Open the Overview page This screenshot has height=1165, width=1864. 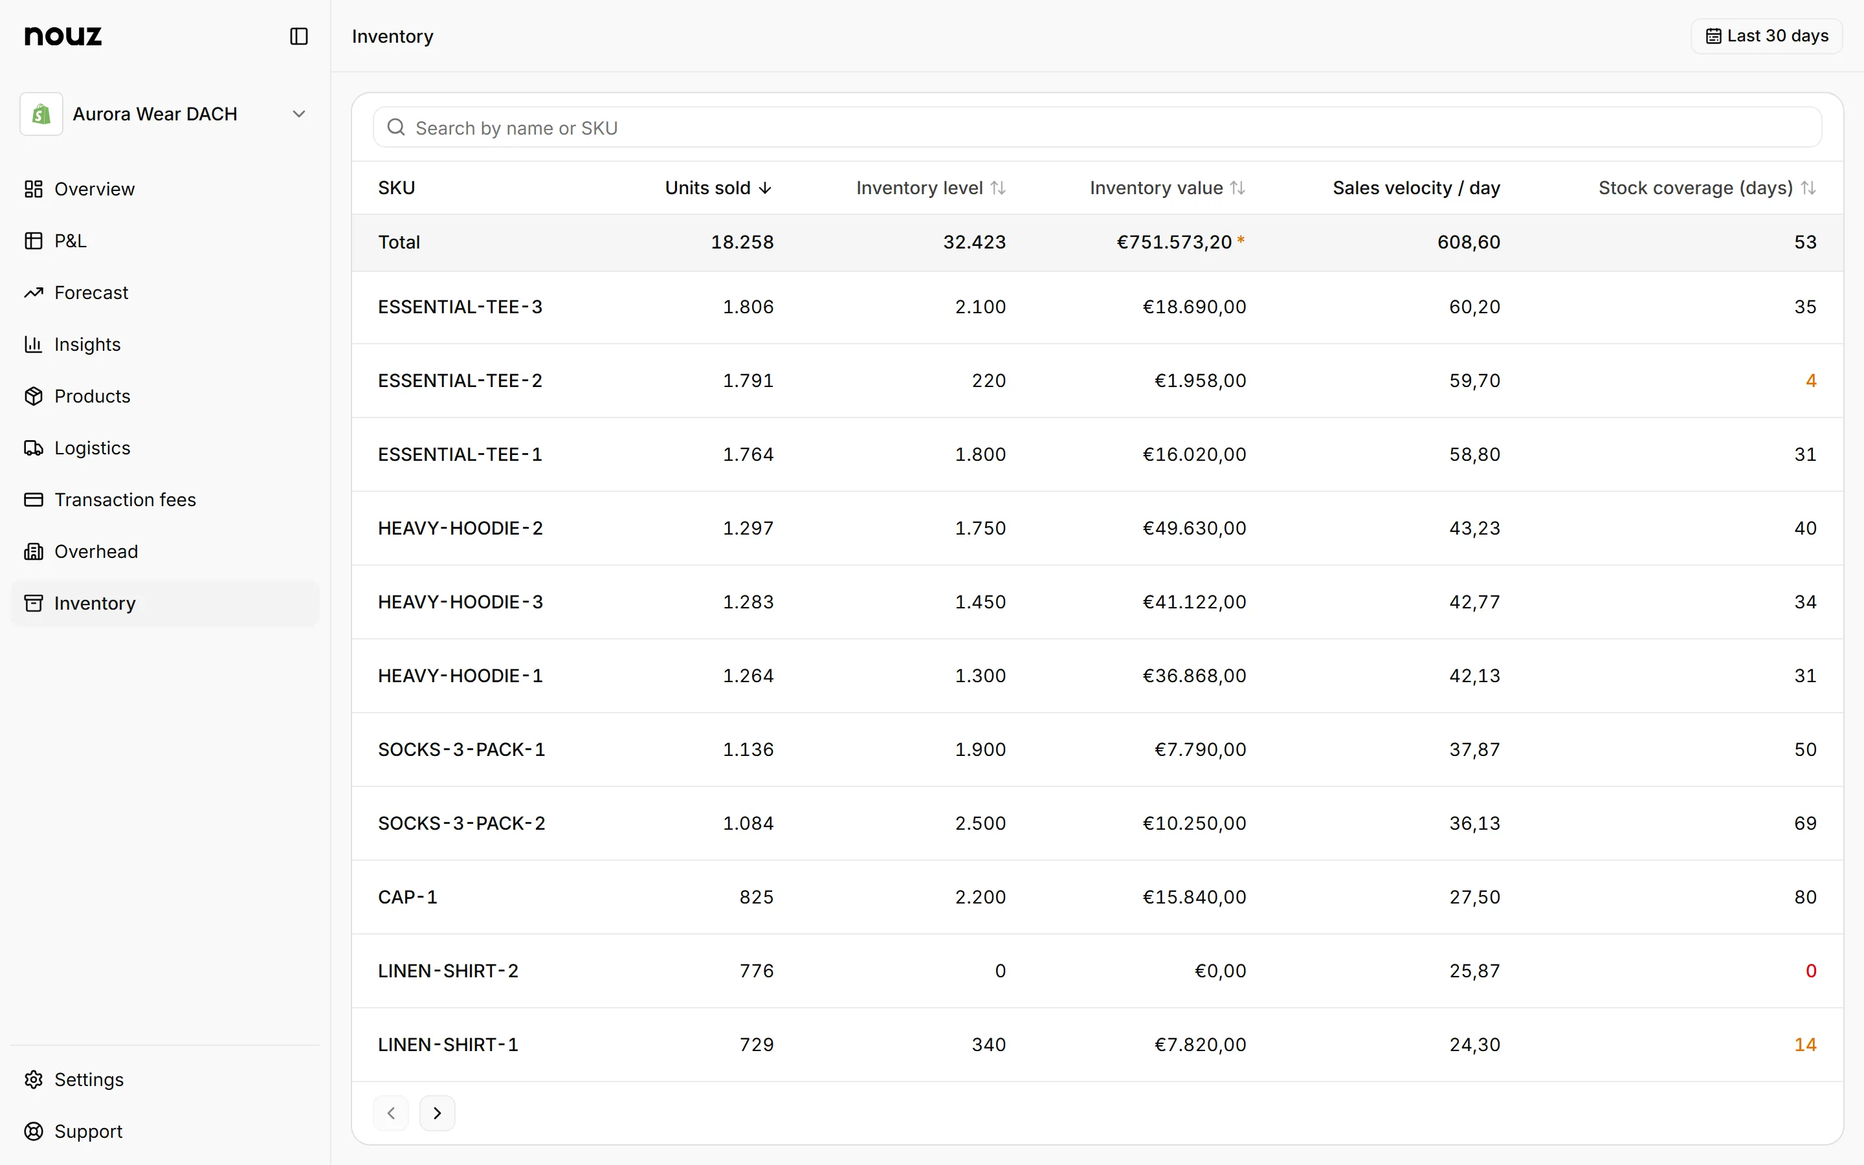(x=165, y=189)
